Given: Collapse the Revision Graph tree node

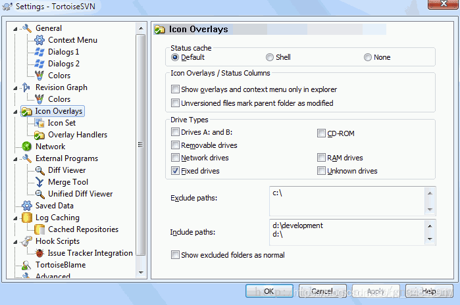Looking at the screenshot, I should [15, 88].
